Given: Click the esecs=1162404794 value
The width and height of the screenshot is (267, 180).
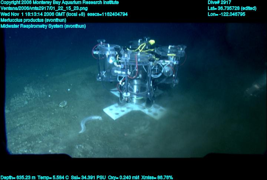Looking at the screenshot, I should tap(108, 14).
